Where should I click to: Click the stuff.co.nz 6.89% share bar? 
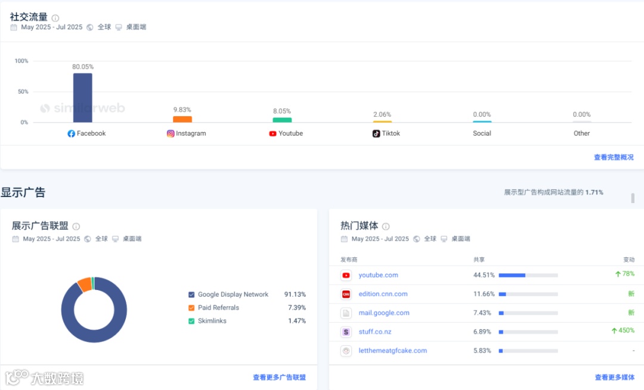(528, 332)
